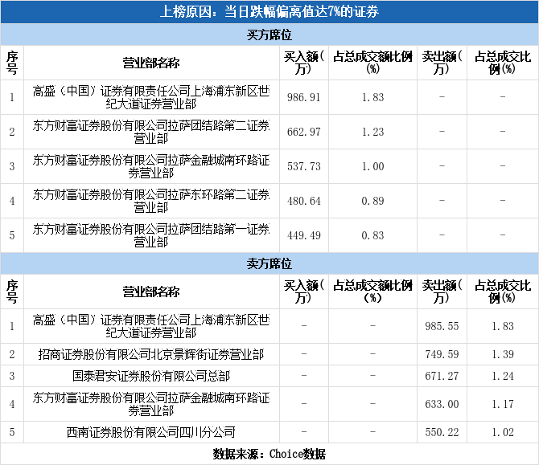Click sell ratio 1.02
The height and width of the screenshot is (465, 539).
coord(503,432)
